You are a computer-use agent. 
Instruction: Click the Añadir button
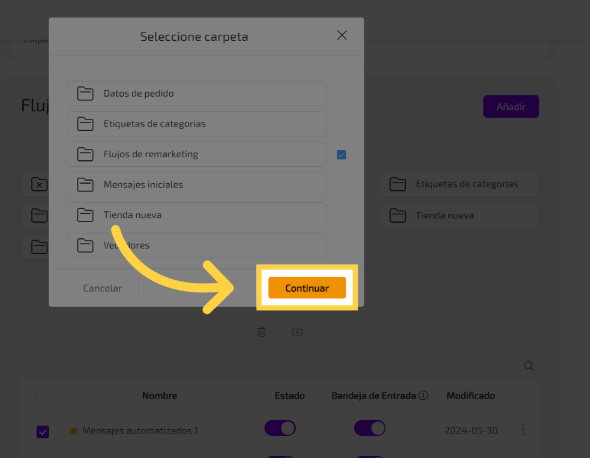[511, 107]
